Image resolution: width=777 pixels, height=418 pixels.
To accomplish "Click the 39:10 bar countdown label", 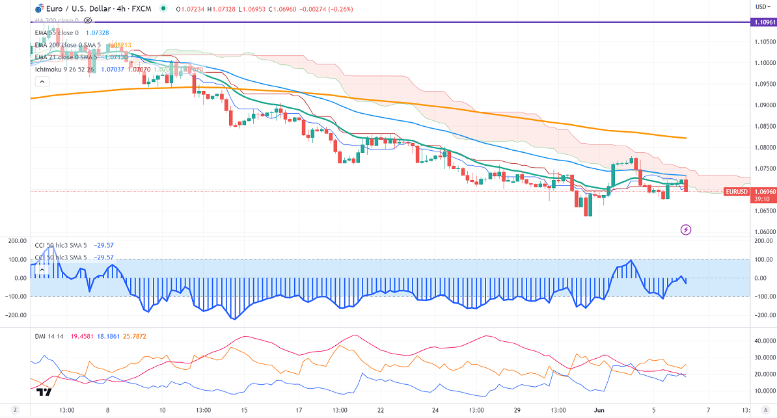I will coord(762,199).
